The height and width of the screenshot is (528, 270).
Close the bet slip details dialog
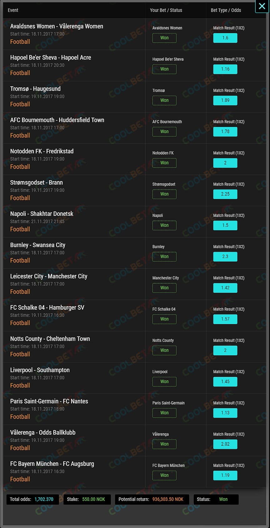point(262,6)
